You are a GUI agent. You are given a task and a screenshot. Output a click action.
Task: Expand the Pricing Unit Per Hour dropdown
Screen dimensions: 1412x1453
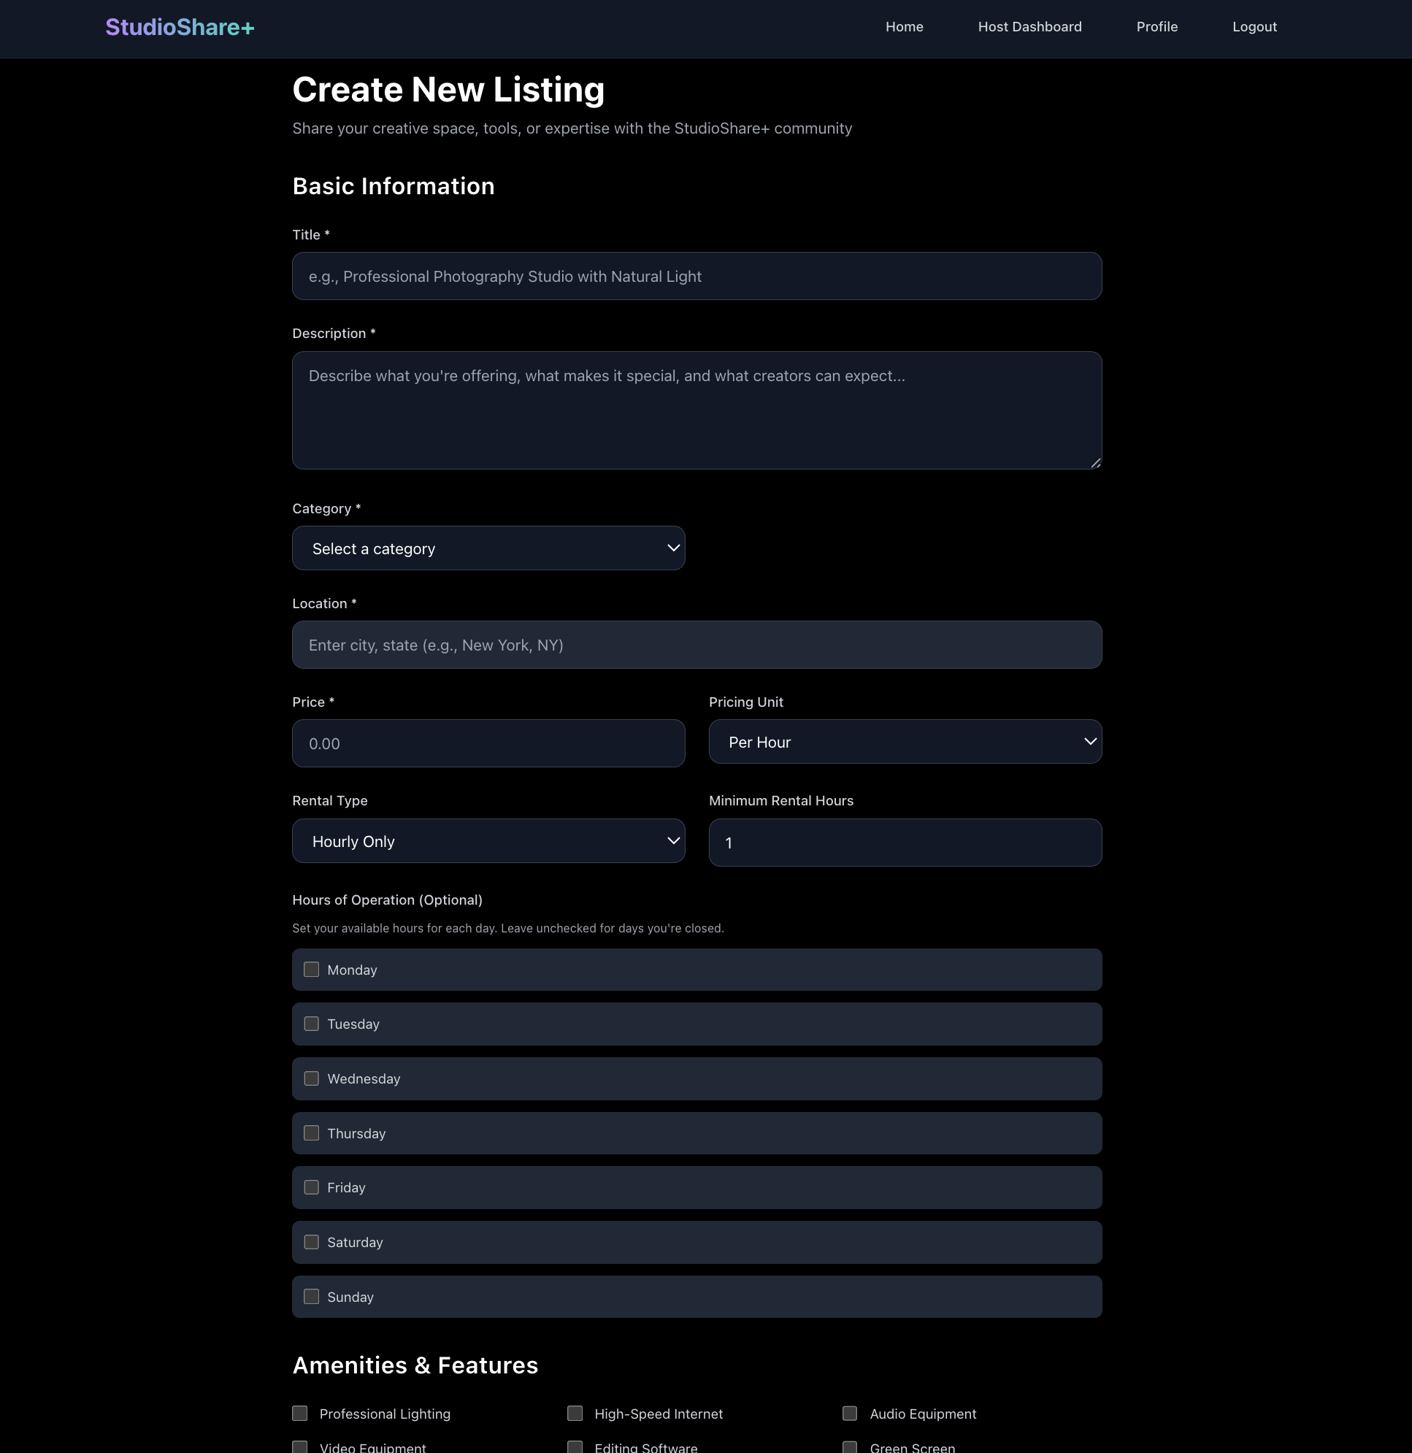904,742
